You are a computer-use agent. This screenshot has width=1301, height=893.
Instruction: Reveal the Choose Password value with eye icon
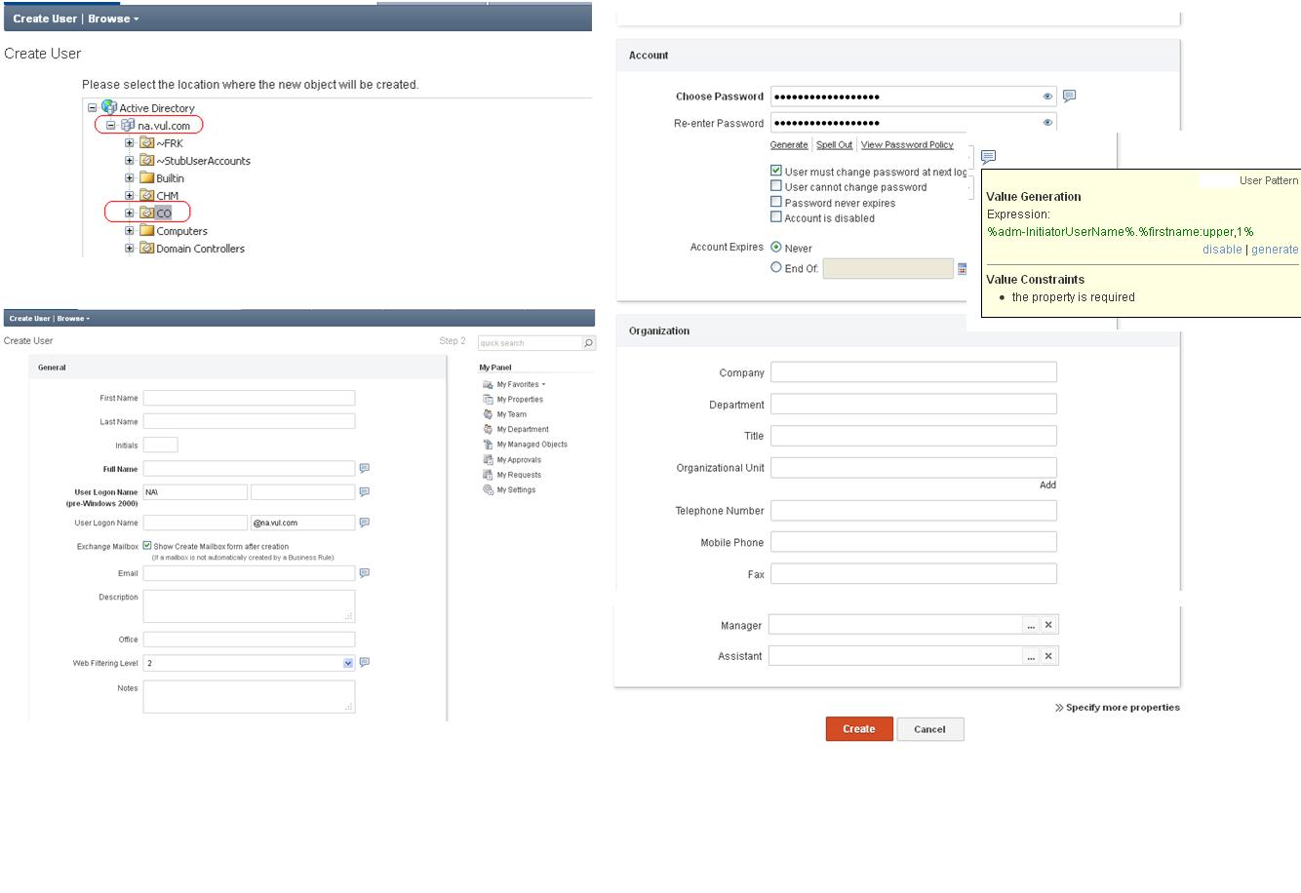point(1048,97)
